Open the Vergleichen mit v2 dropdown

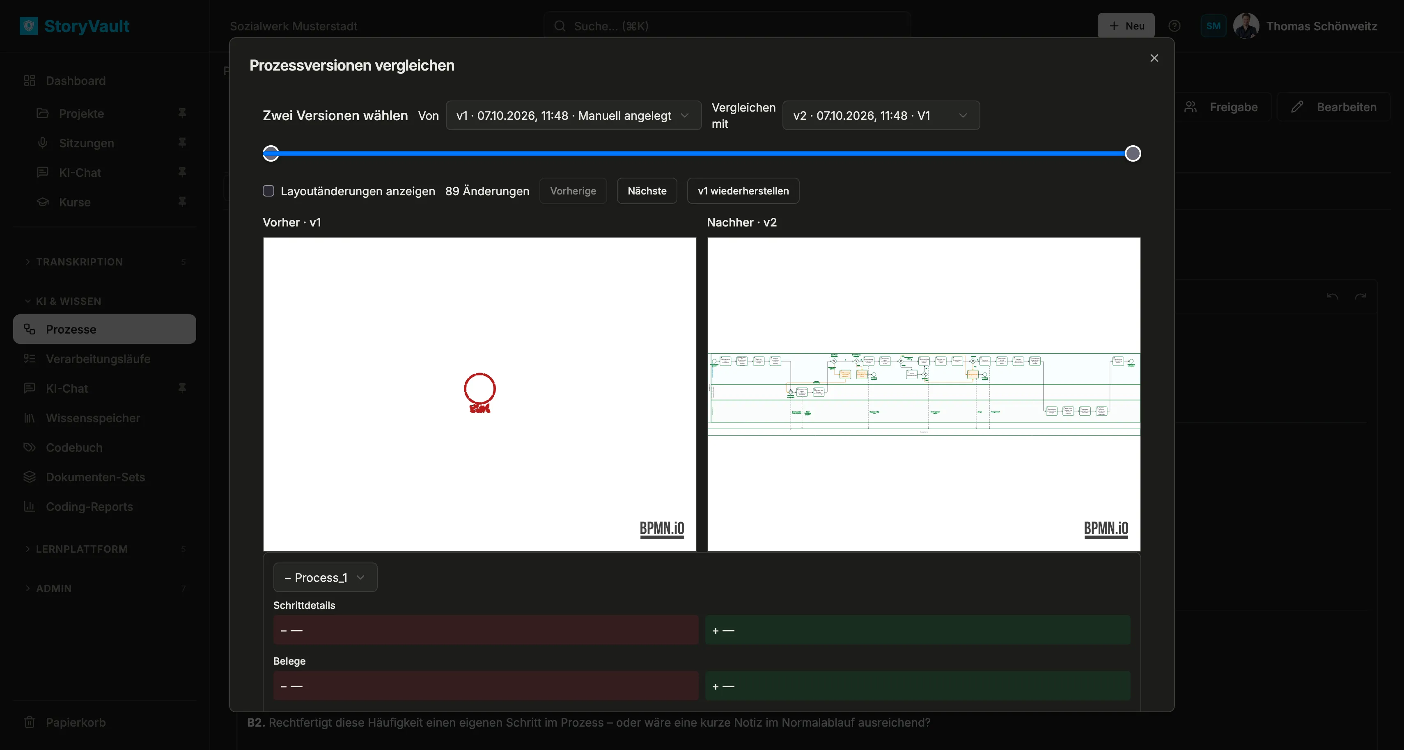coord(881,115)
